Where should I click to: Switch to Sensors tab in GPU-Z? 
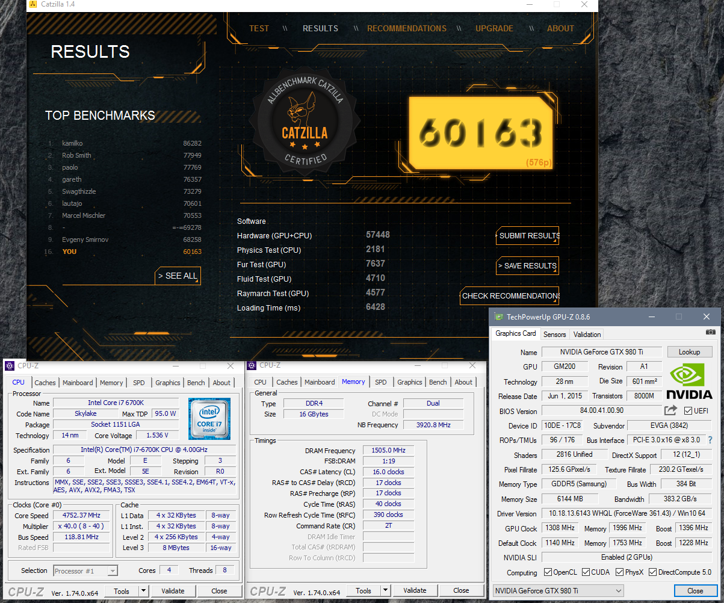[x=554, y=334]
